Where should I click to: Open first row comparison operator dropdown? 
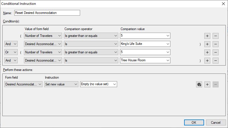91,36
